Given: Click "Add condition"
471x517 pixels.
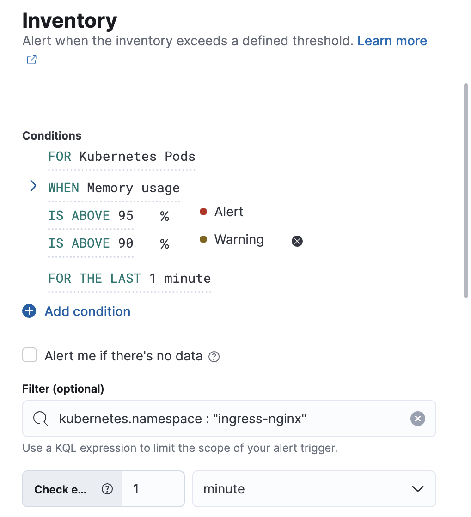Looking at the screenshot, I should pos(87,311).
